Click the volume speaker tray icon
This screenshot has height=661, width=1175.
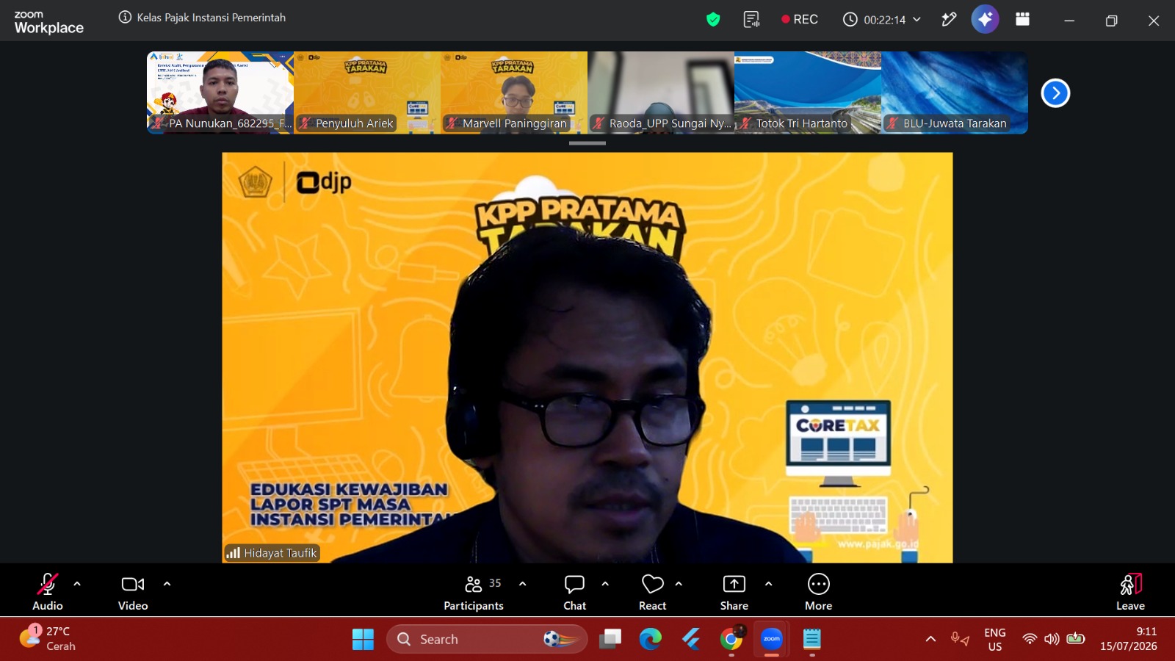(1052, 639)
